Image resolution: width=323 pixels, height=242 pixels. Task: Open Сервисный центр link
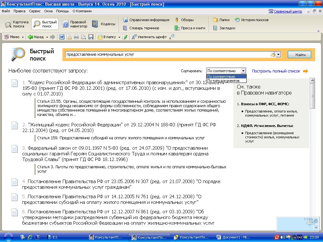click(288, 11)
